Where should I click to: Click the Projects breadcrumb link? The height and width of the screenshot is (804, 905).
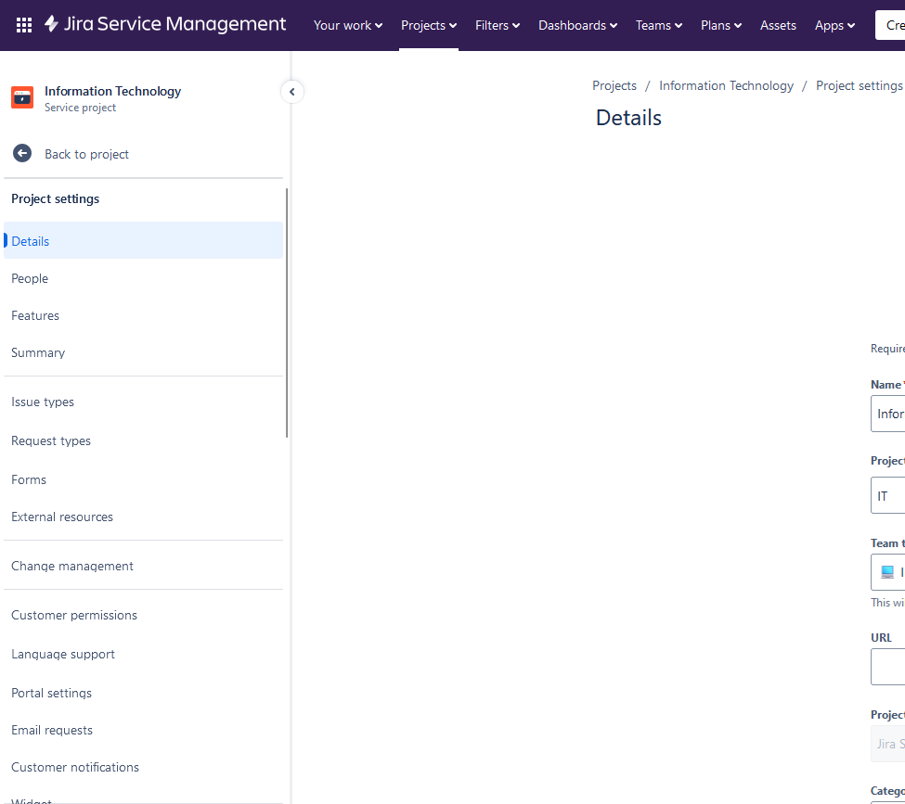[x=614, y=85]
